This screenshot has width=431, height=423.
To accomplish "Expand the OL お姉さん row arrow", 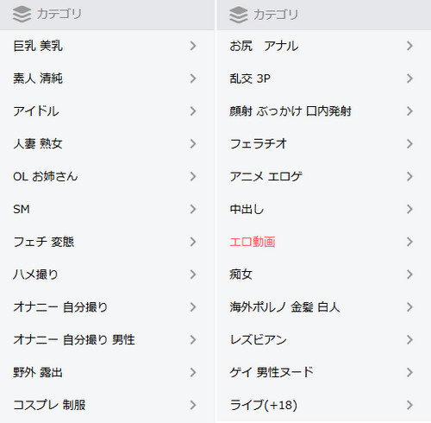I will (193, 176).
